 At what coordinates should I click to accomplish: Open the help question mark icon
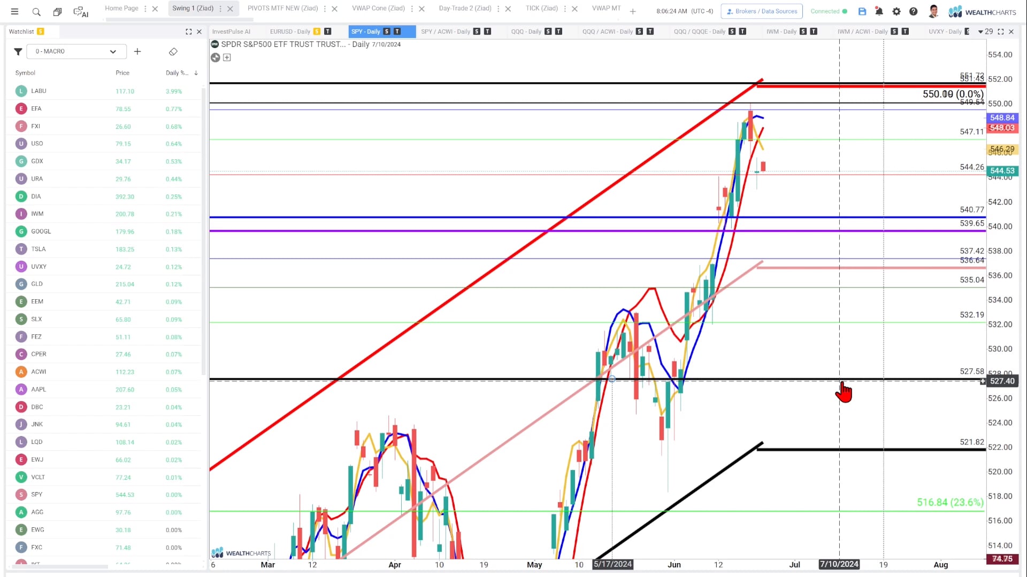(914, 11)
